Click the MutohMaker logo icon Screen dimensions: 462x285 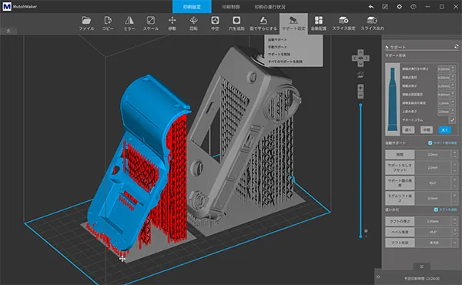[7, 6]
